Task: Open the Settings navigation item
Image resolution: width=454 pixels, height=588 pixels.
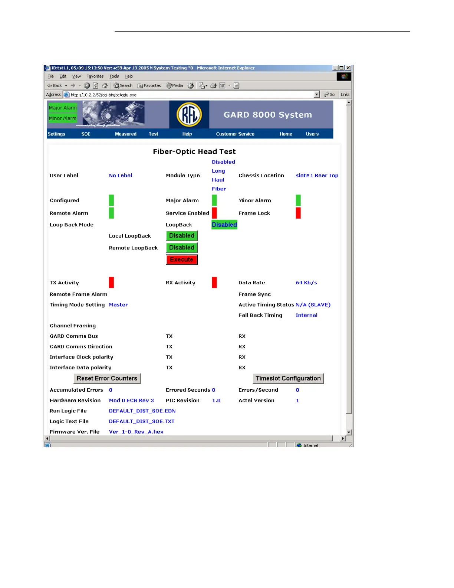Action: 56,134
